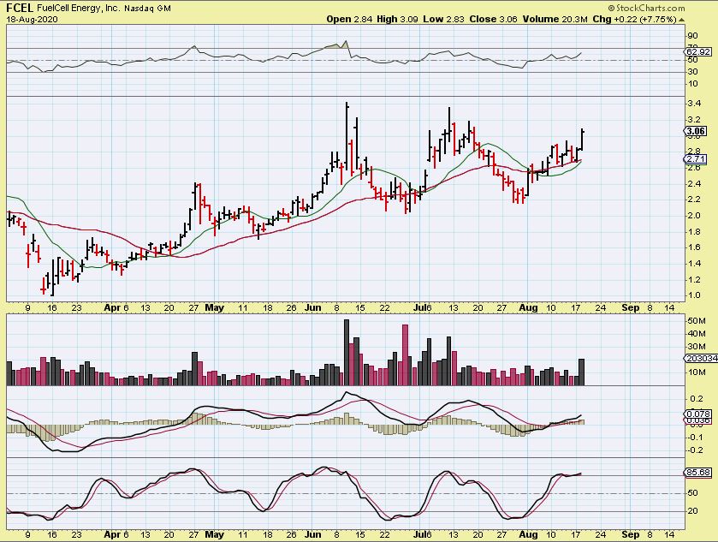Image resolution: width=718 pixels, height=542 pixels.
Task: Click the 50M volume axis label
Action: 696,321
